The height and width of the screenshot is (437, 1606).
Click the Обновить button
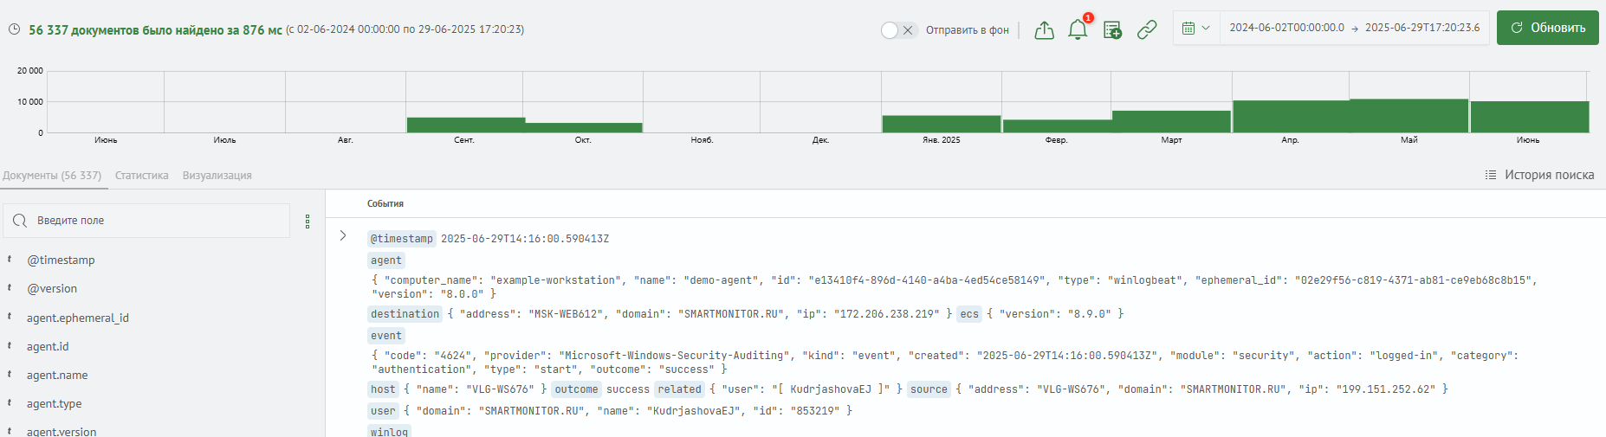1547,28
